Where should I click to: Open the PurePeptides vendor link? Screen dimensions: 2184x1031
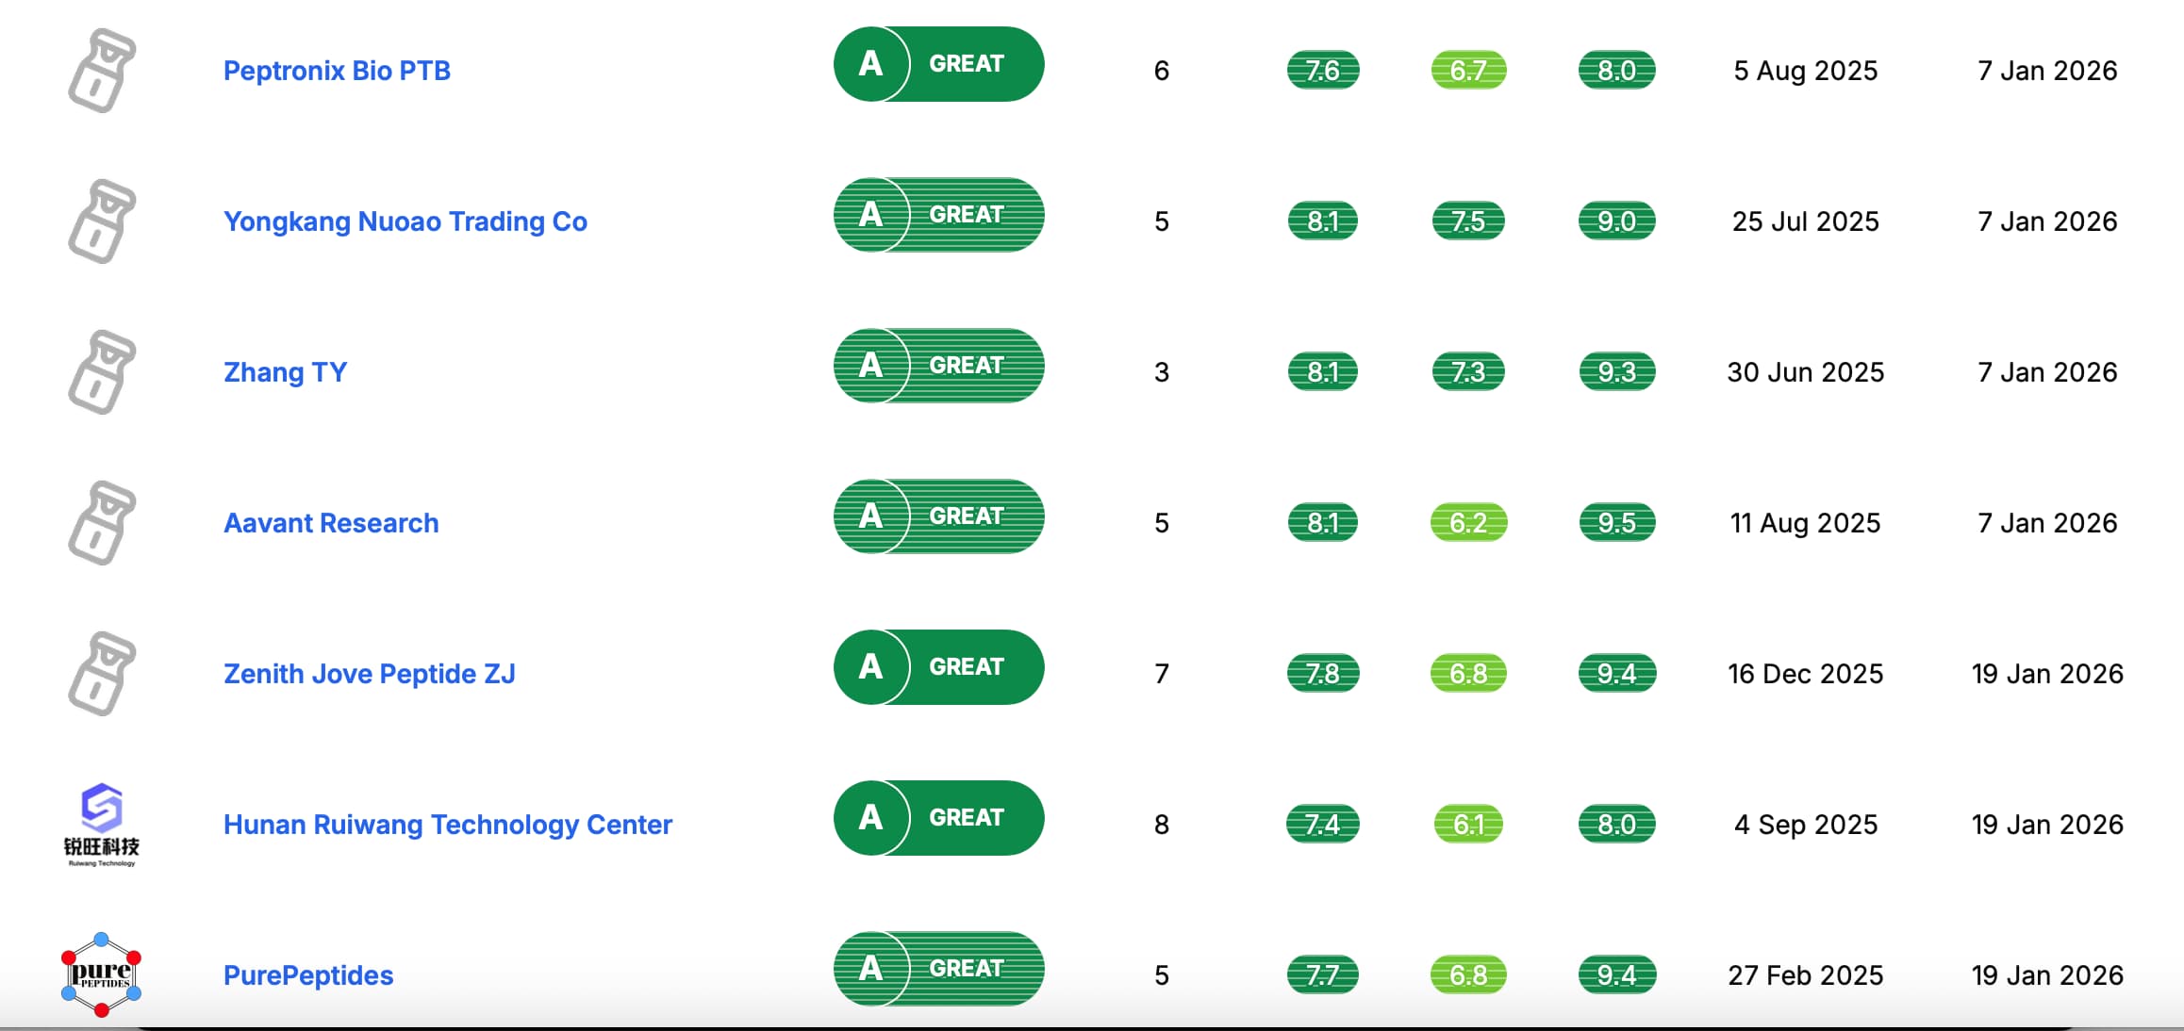pos(308,975)
